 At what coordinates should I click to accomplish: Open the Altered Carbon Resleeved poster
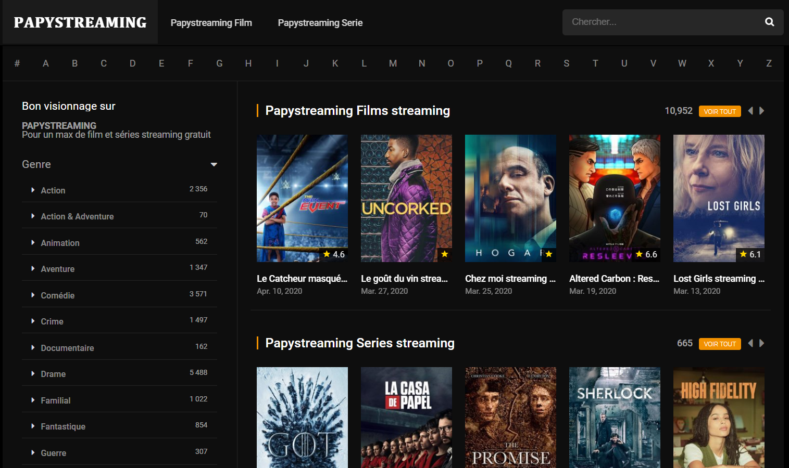point(615,198)
